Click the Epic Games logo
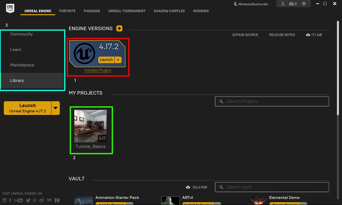The height and width of the screenshot is (205, 342). 10,8
